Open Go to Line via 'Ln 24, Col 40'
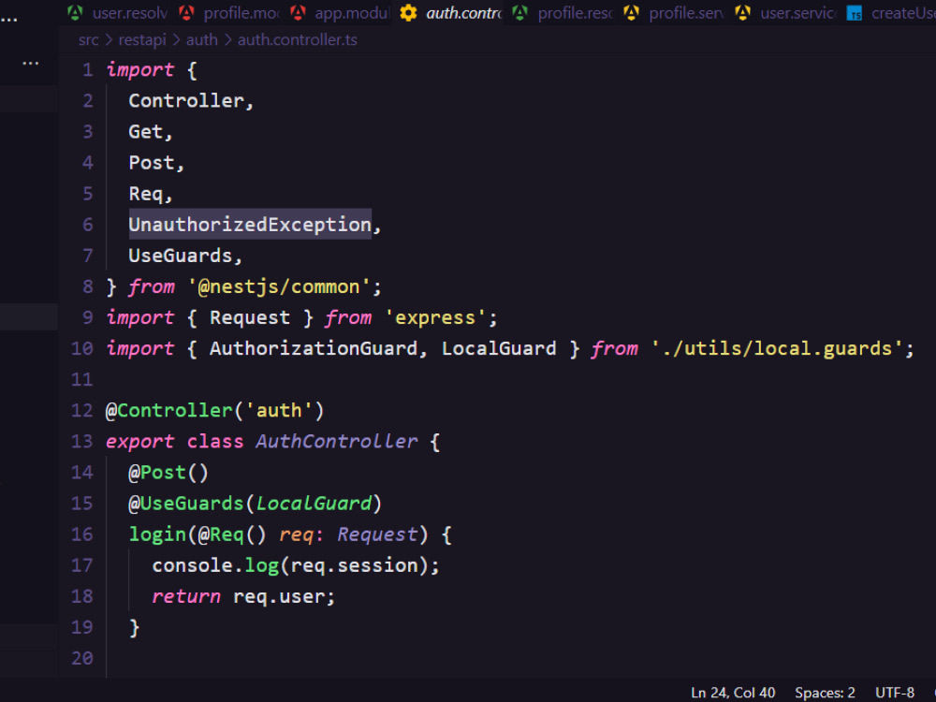The width and height of the screenshot is (936, 702). (733, 693)
